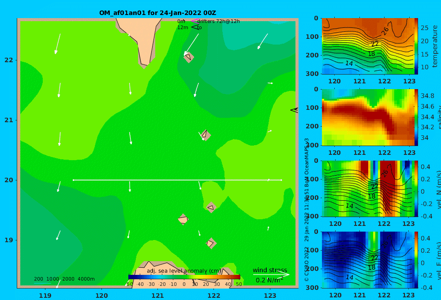Select the island marker near 20.75°N 121.85°E
Viewport: 441px width, 300px height.
[x=206, y=135]
